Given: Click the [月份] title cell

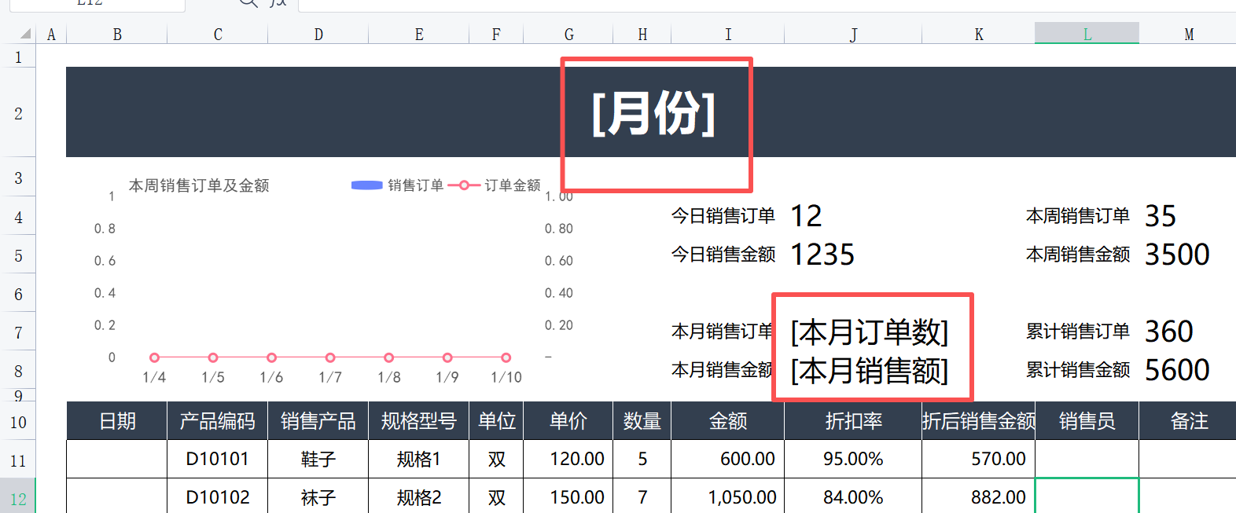Looking at the screenshot, I should pyautogui.click(x=653, y=114).
